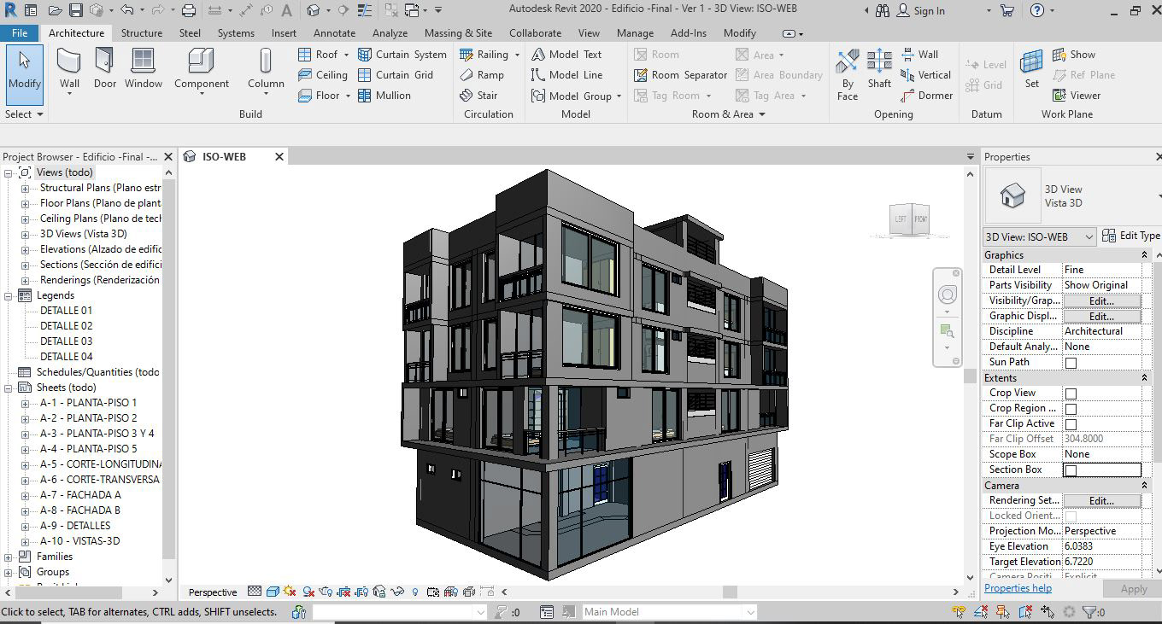Select the Curtain Grid tool
This screenshot has width=1162, height=624.
pos(395,75)
